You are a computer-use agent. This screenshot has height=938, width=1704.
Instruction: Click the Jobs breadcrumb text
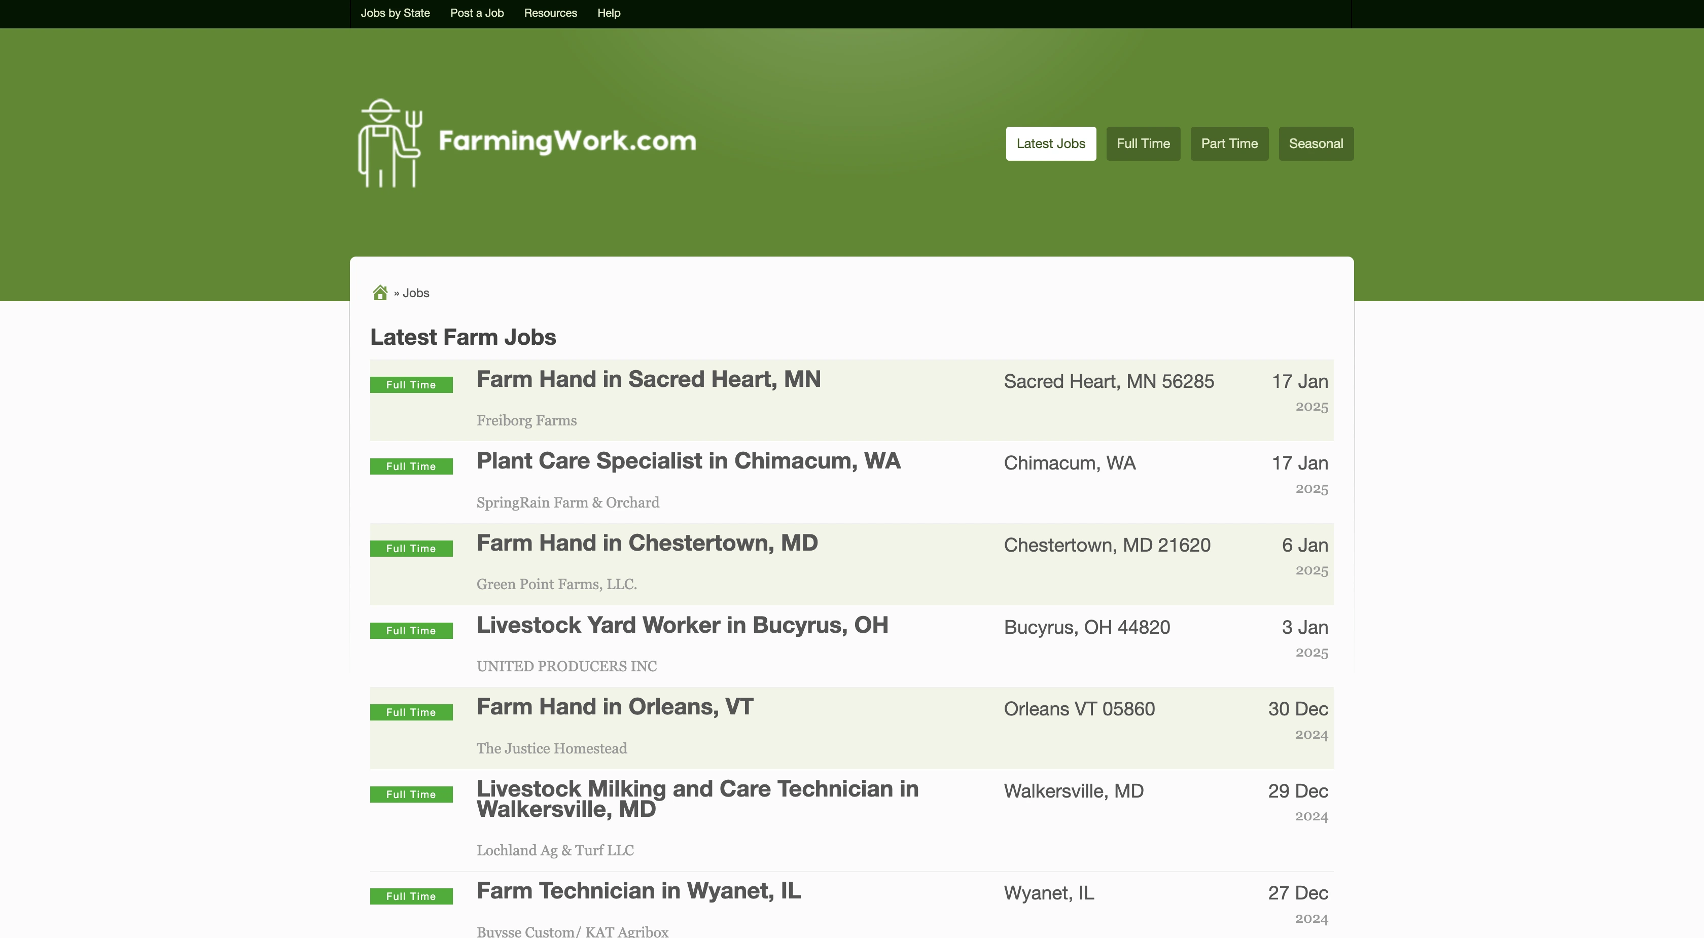[x=415, y=293]
